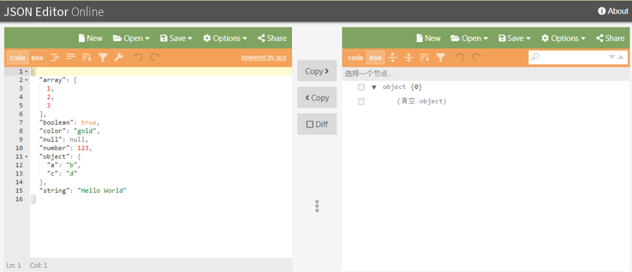Click format JSON icon in left toolbar
The height and width of the screenshot is (272, 632).
(54, 58)
